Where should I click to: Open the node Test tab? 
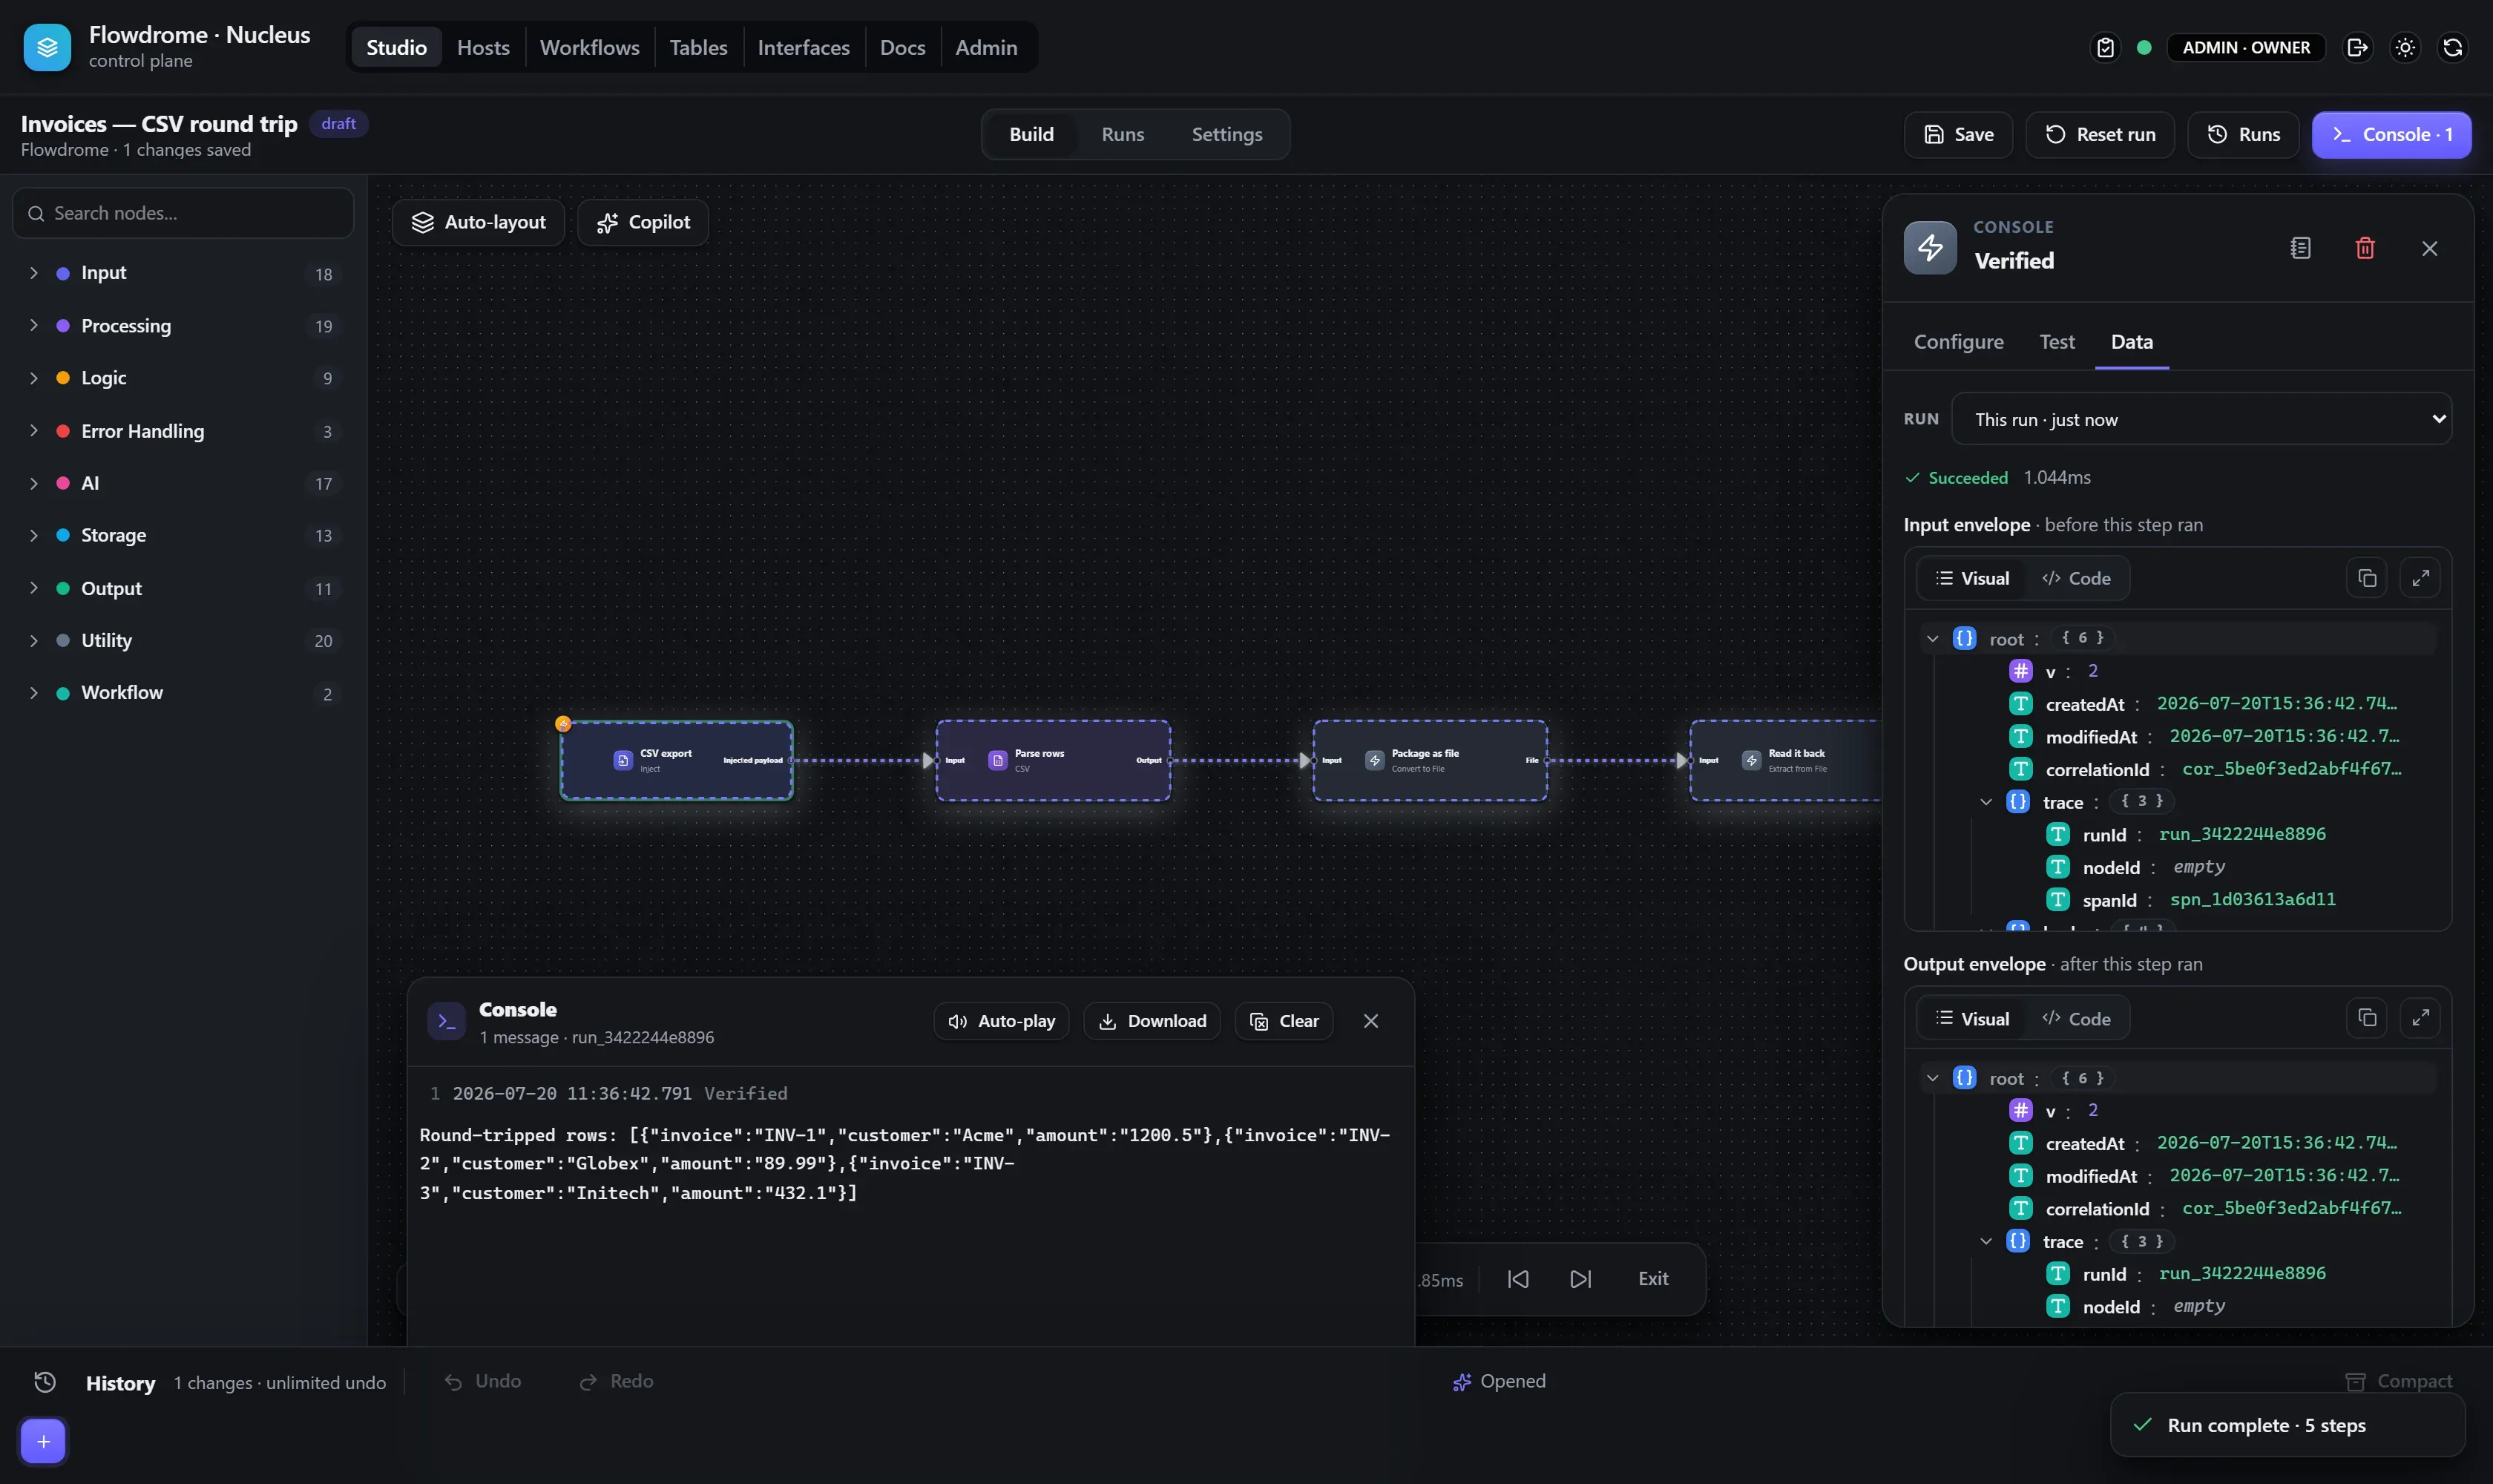2056,342
